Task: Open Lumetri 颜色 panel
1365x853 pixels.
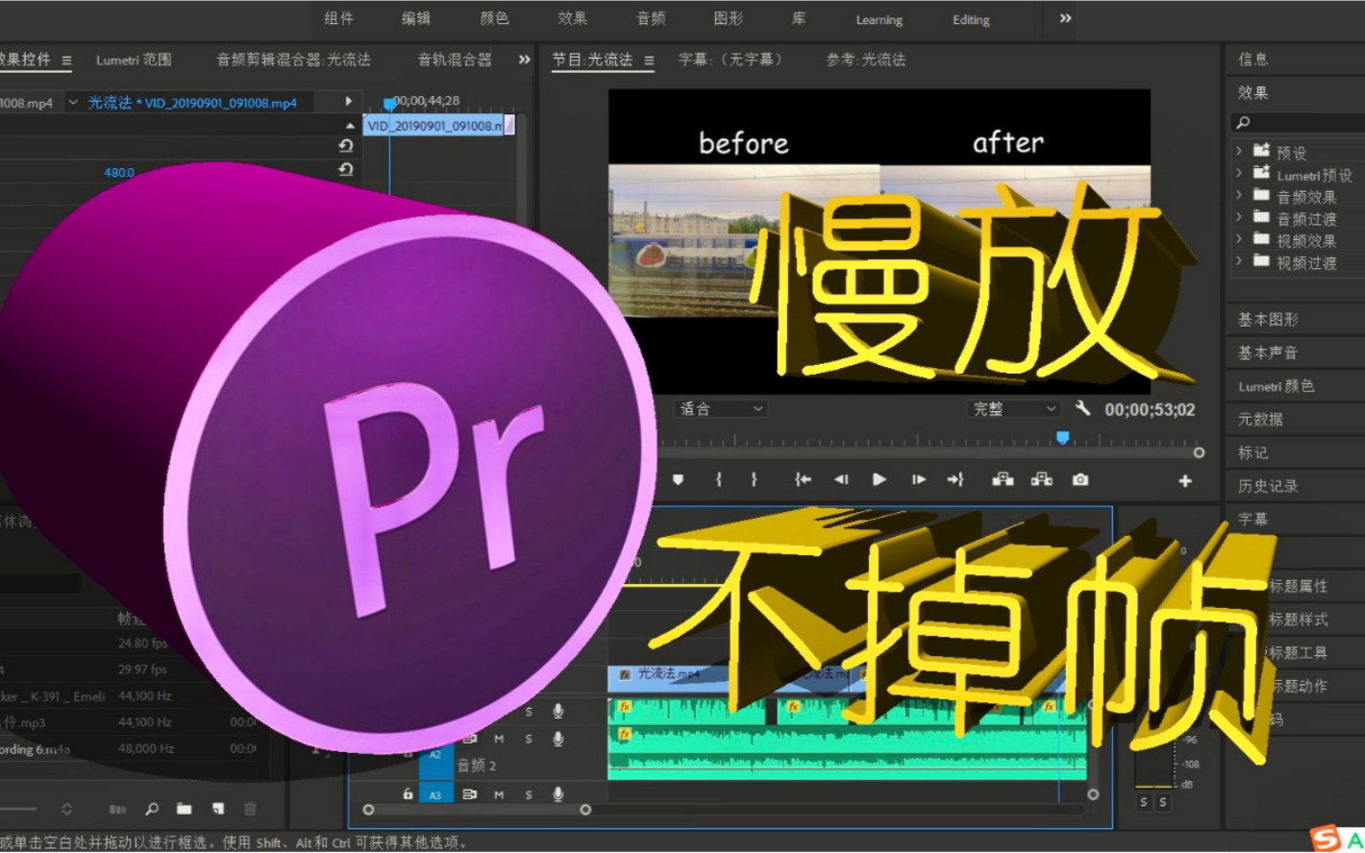Action: [x=1277, y=386]
